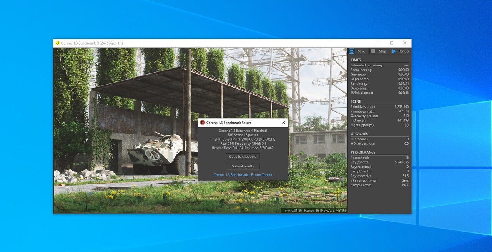Click the Sample error N/A row
This screenshot has width=492, height=252.
[x=379, y=185]
